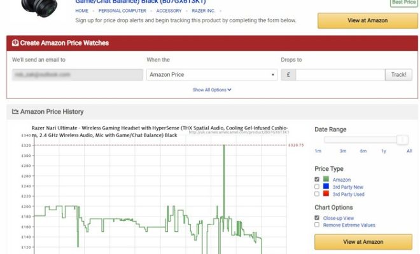The image size is (420, 254).
Task: Uncheck the Amazon price type checkbox
Action: click(317, 180)
